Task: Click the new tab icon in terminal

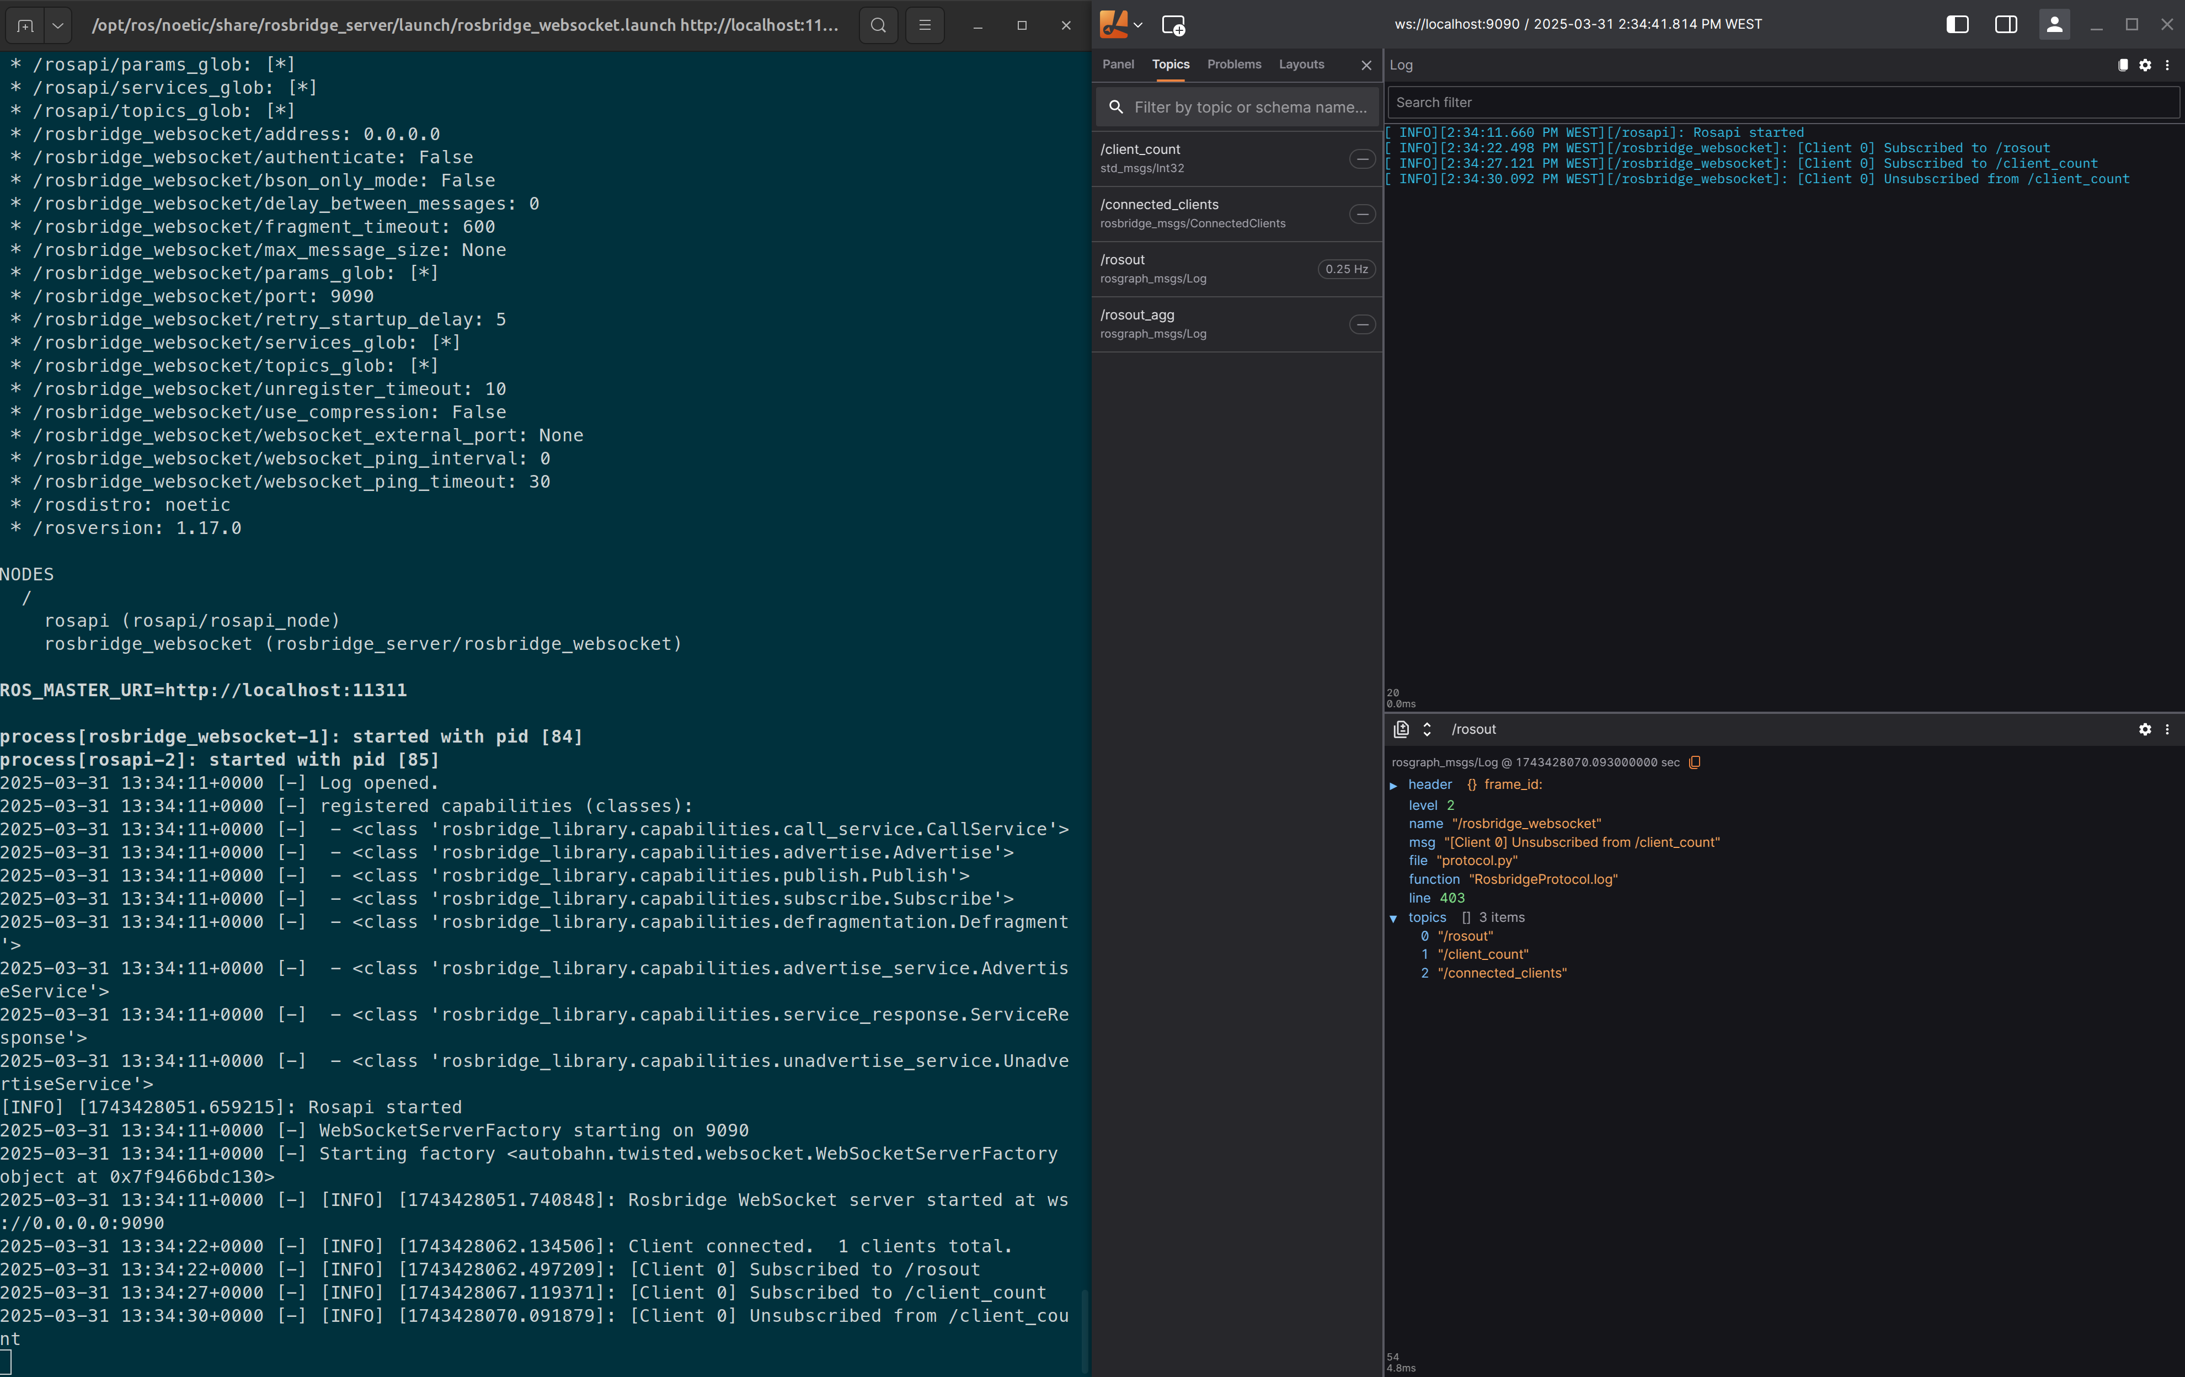Action: (x=25, y=25)
